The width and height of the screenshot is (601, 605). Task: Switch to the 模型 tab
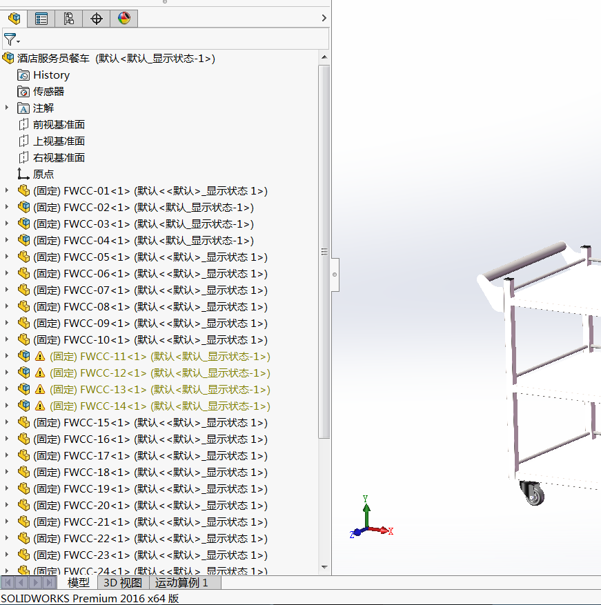tap(78, 583)
